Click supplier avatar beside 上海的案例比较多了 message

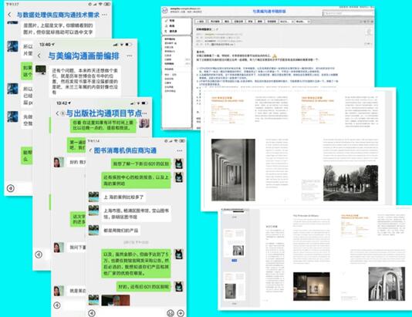tap(93, 197)
